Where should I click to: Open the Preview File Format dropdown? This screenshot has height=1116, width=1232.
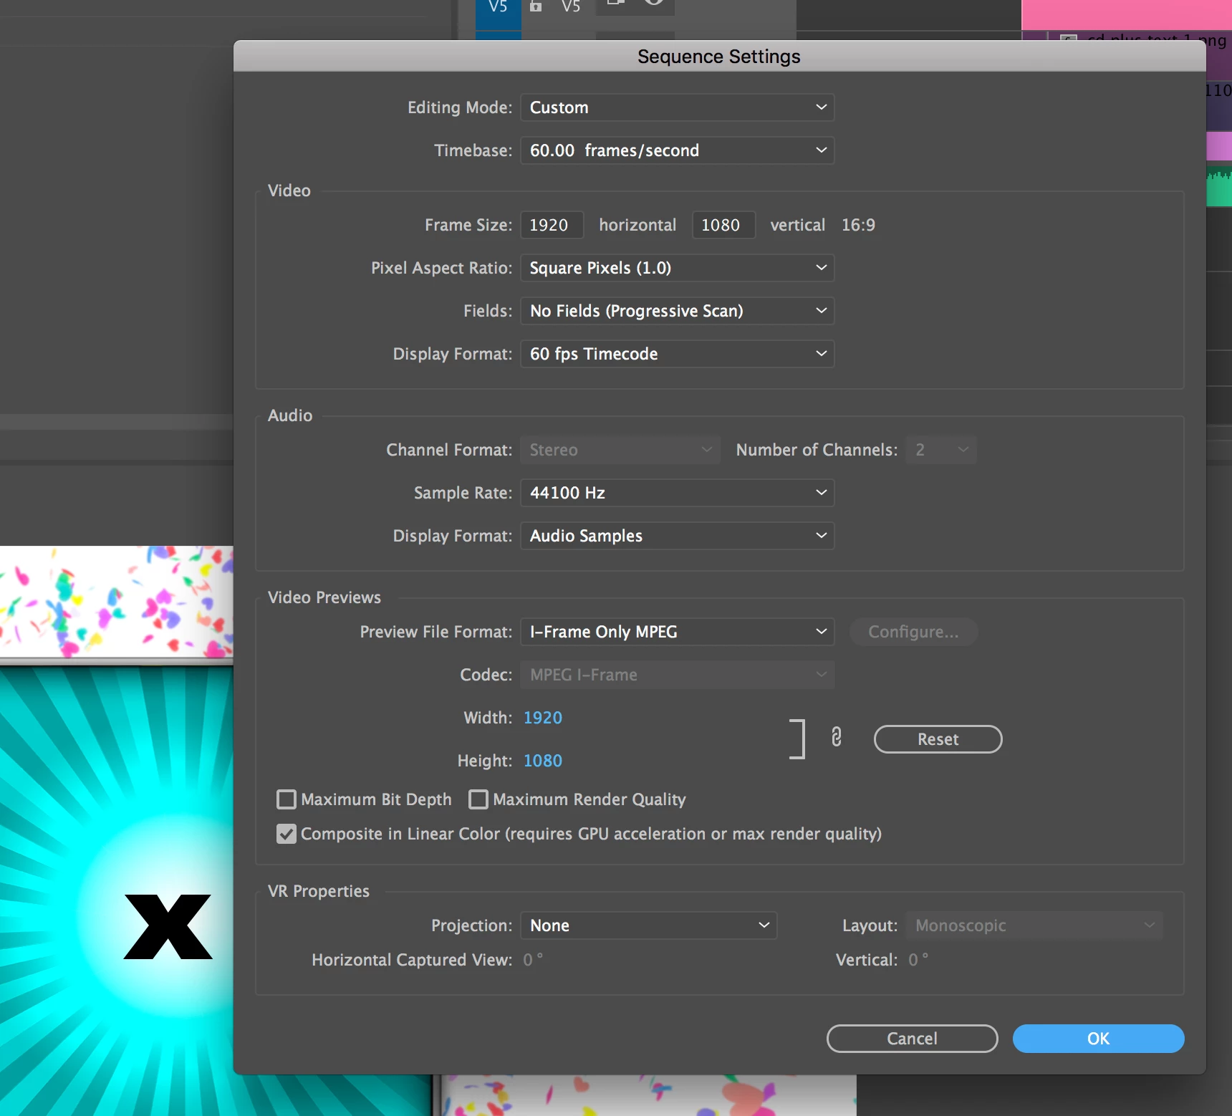coord(678,632)
